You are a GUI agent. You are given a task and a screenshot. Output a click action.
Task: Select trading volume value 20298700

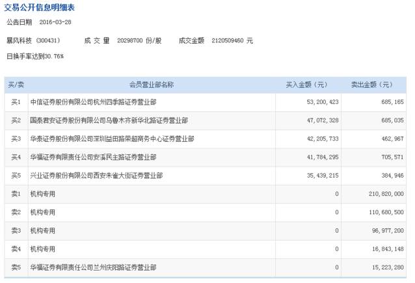(130, 40)
